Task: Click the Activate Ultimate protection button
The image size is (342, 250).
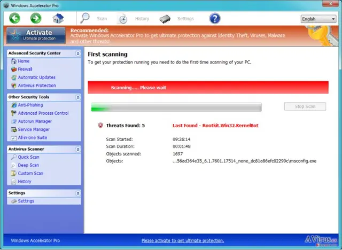Action: (36, 35)
